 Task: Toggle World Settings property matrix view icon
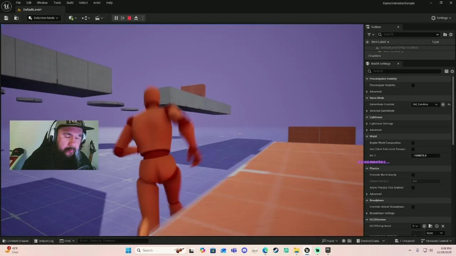pos(446,71)
